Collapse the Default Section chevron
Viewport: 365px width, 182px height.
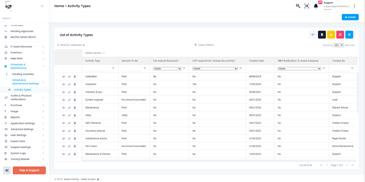click(104, 53)
